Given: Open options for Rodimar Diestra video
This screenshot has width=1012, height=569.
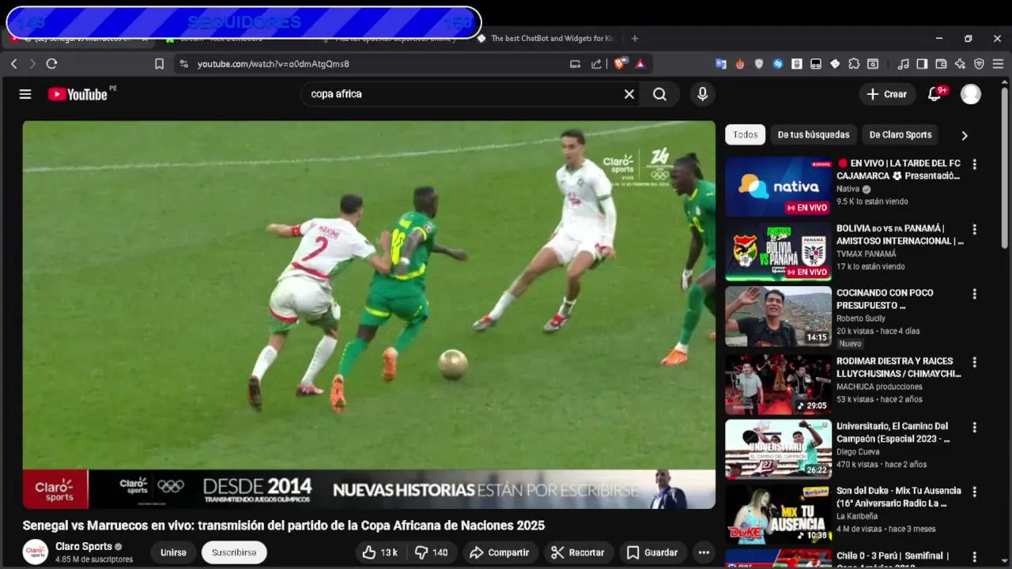Looking at the screenshot, I should pyautogui.click(x=974, y=362).
